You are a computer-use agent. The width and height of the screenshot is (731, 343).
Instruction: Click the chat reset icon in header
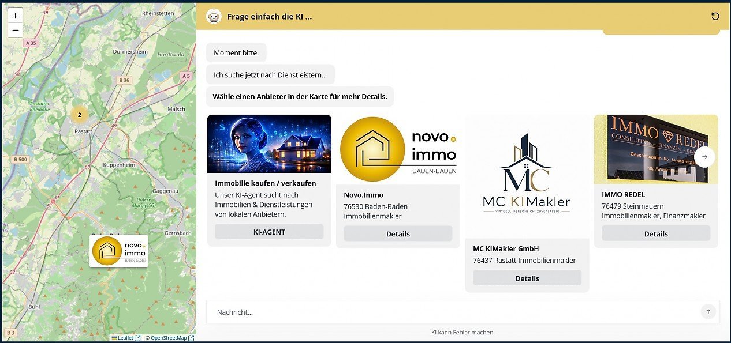coord(715,16)
